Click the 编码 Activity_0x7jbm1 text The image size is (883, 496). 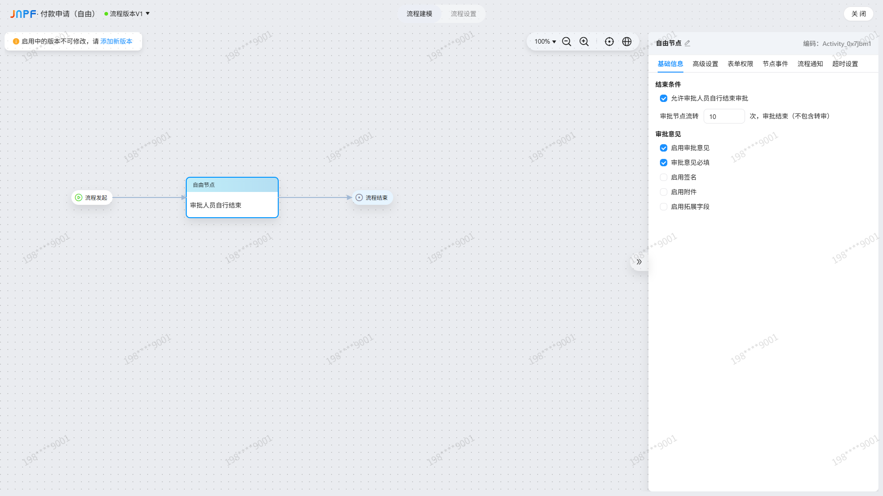pyautogui.click(x=837, y=44)
